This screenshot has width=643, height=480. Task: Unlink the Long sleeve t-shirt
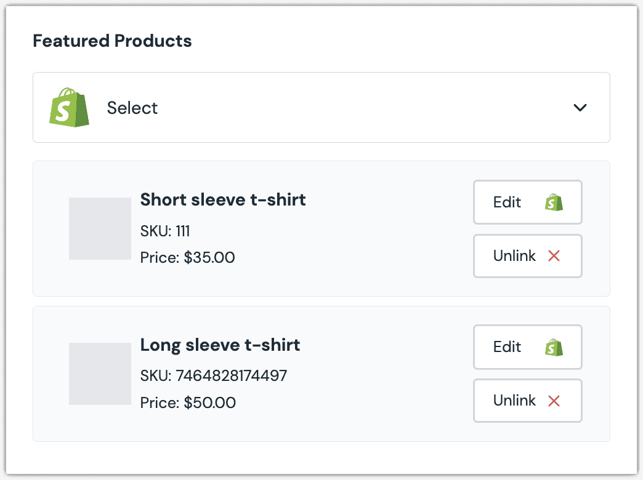click(528, 401)
